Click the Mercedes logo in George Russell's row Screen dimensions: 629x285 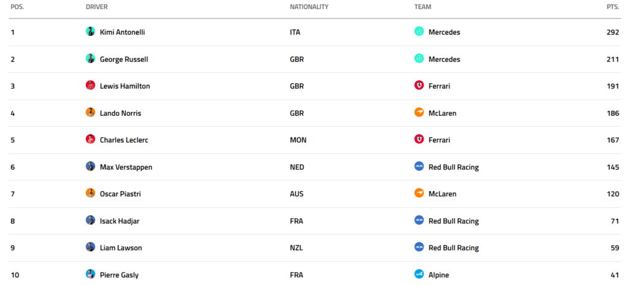419,58
